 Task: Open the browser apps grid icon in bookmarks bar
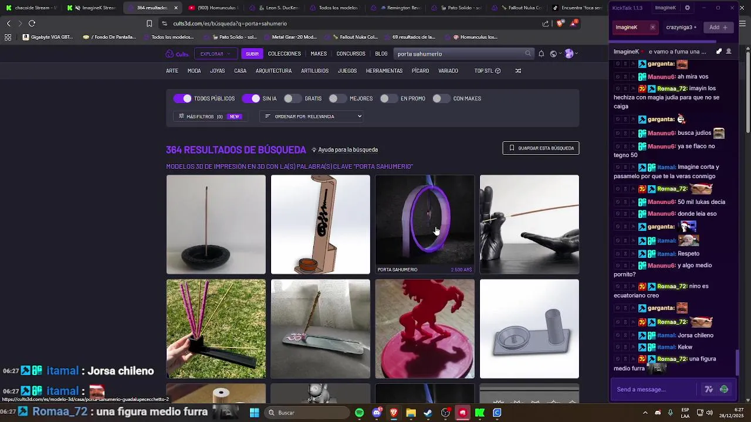point(8,37)
